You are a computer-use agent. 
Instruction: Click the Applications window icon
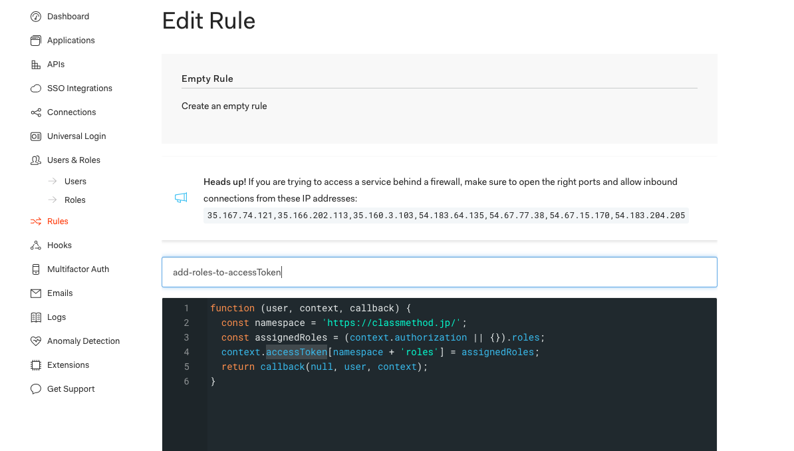35,41
